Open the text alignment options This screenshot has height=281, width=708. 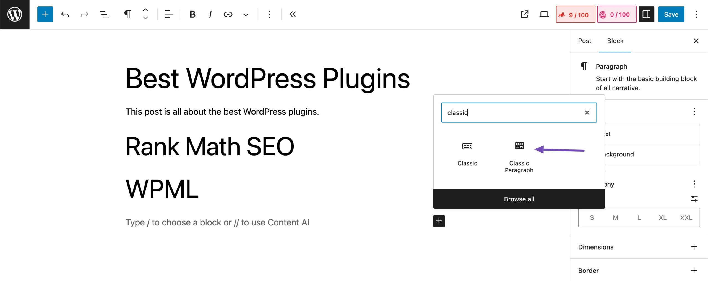[169, 14]
